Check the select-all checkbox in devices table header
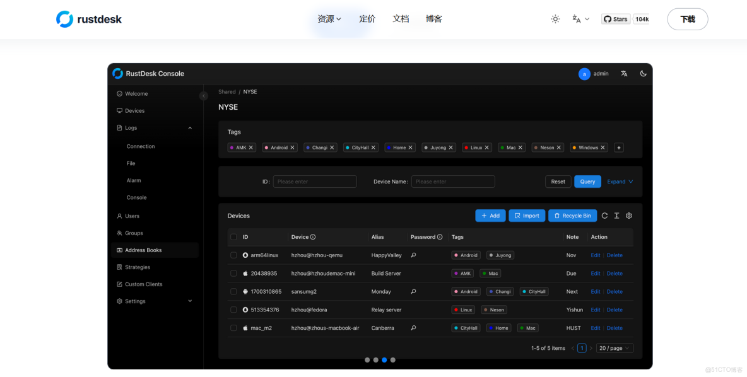This screenshot has height=377, width=747. point(233,236)
